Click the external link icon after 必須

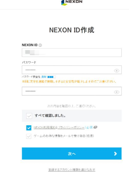[x=96, y=127]
